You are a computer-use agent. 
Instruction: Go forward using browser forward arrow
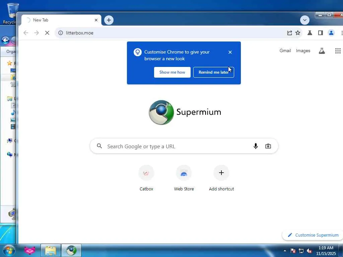pos(37,33)
